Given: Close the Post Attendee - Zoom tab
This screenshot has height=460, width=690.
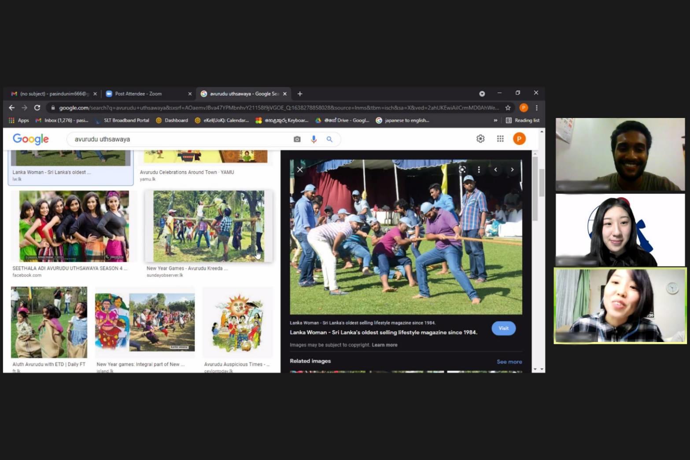Looking at the screenshot, I should [190, 94].
